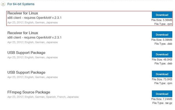
Task: Click the File Size 3.39MB label
Action: click(x=162, y=40)
